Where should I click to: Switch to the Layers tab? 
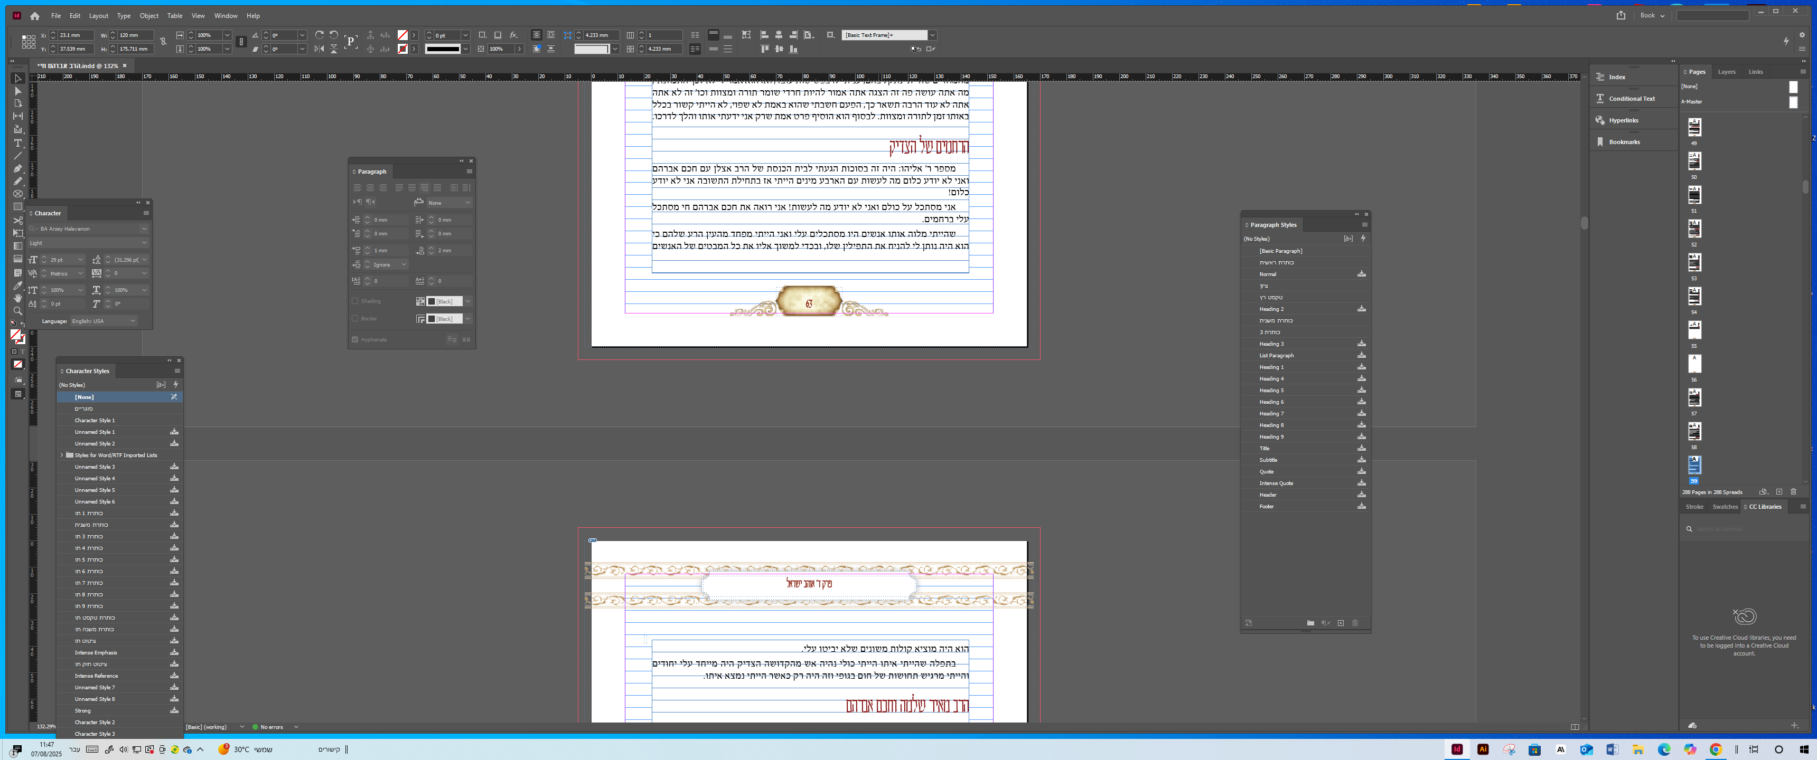click(x=1726, y=72)
